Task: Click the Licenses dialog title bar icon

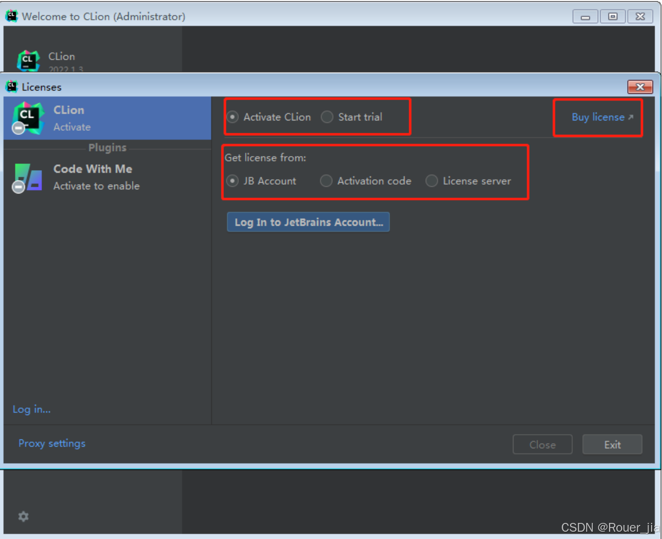Action: click(11, 87)
